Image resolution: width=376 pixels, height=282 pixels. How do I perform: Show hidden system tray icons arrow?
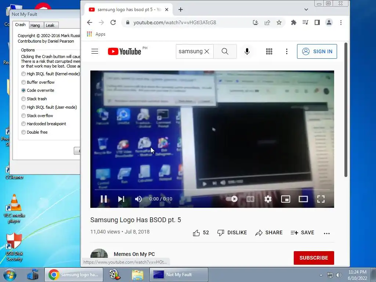click(321, 275)
